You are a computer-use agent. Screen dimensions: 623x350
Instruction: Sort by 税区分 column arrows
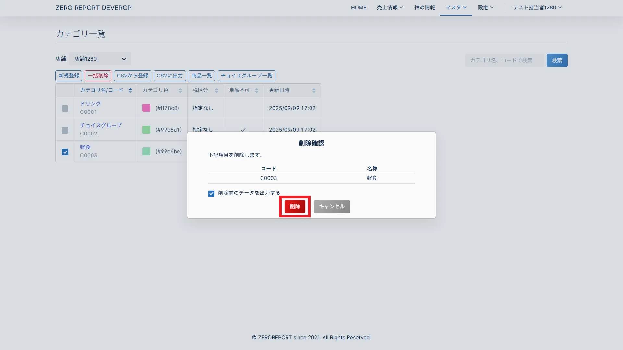[216, 90]
